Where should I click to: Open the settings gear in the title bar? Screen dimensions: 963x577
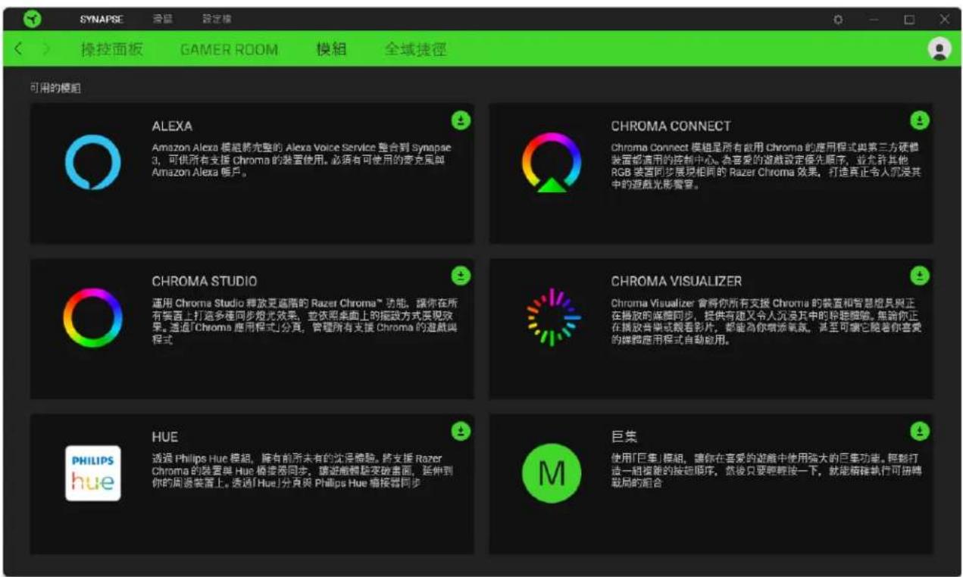click(x=838, y=20)
